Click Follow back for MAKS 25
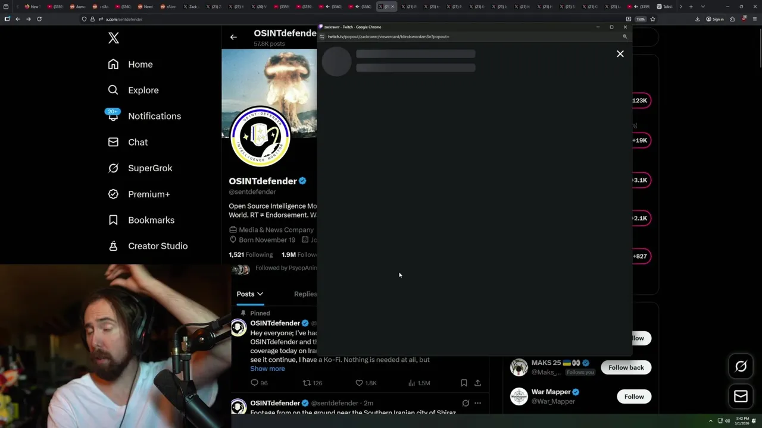The height and width of the screenshot is (428, 762). [x=626, y=367]
